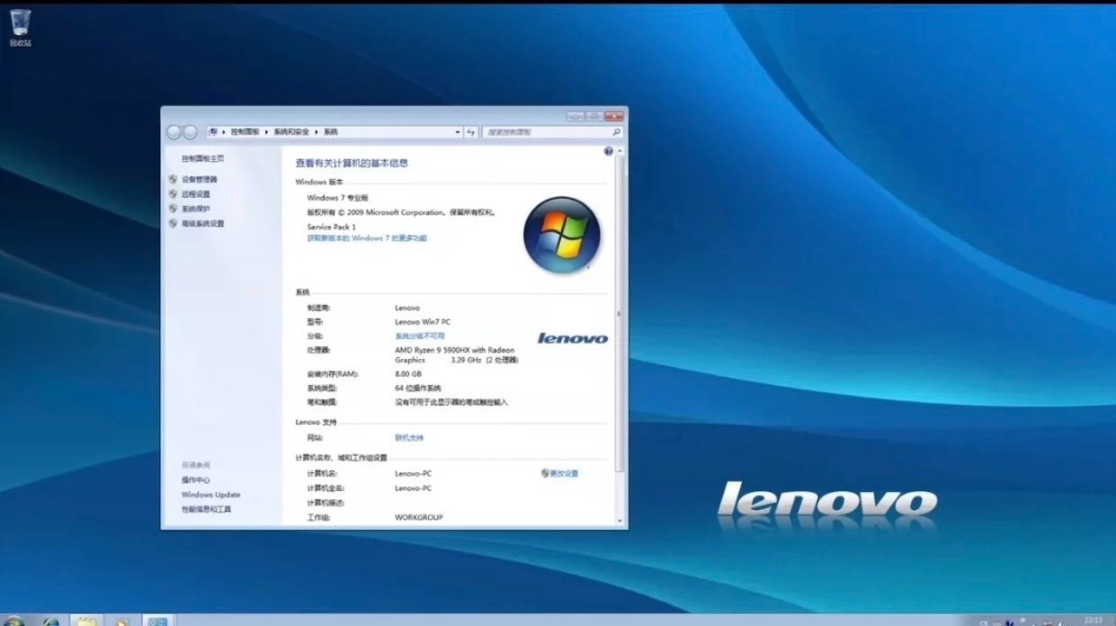The height and width of the screenshot is (626, 1116).
Task: Expand arrow after 控制面板 breadcrumb
Action: click(x=268, y=132)
